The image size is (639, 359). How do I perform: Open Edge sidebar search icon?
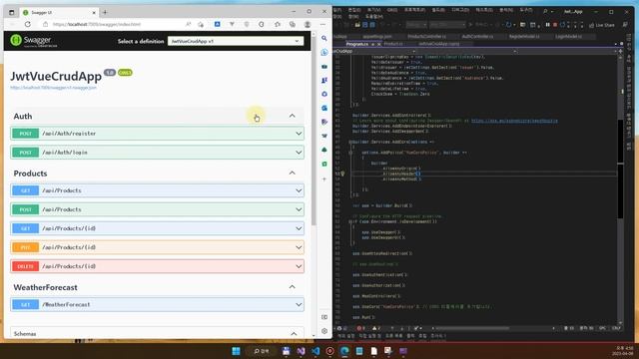(x=324, y=38)
